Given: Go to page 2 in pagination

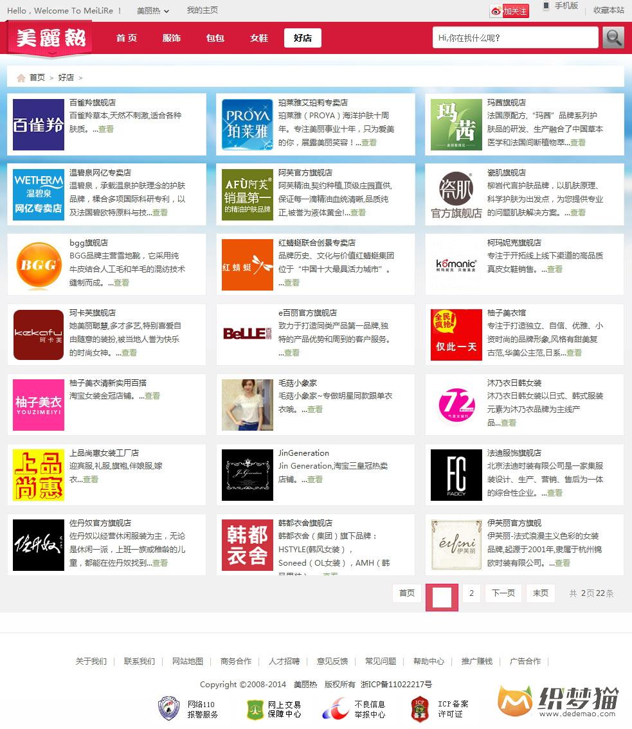Looking at the screenshot, I should tap(471, 593).
